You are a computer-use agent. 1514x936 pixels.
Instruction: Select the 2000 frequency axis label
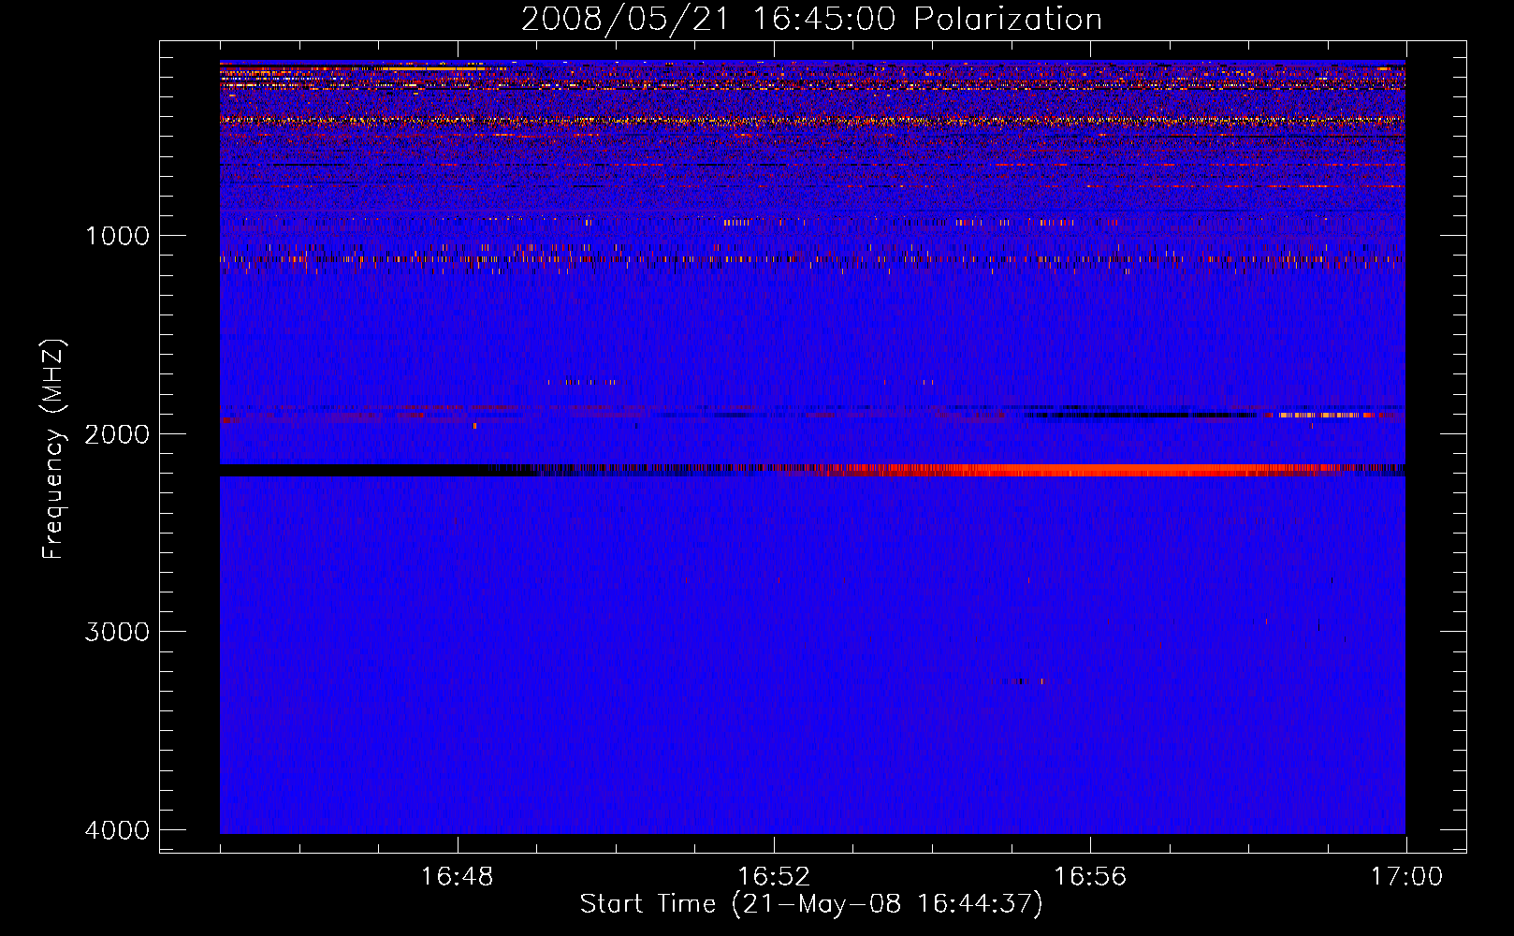pyautogui.click(x=117, y=434)
